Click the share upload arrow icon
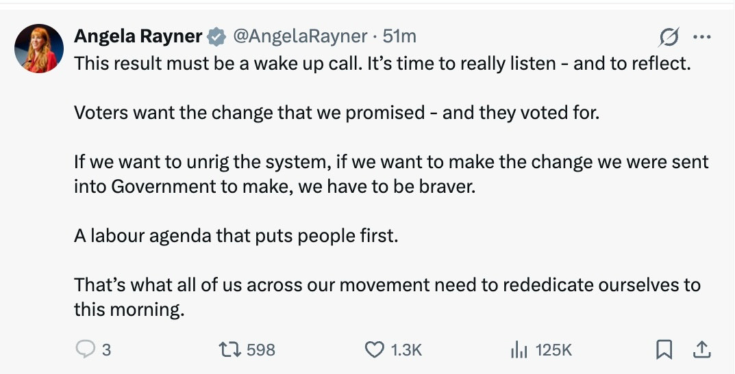Screen dimensions: 735x374 point(701,350)
